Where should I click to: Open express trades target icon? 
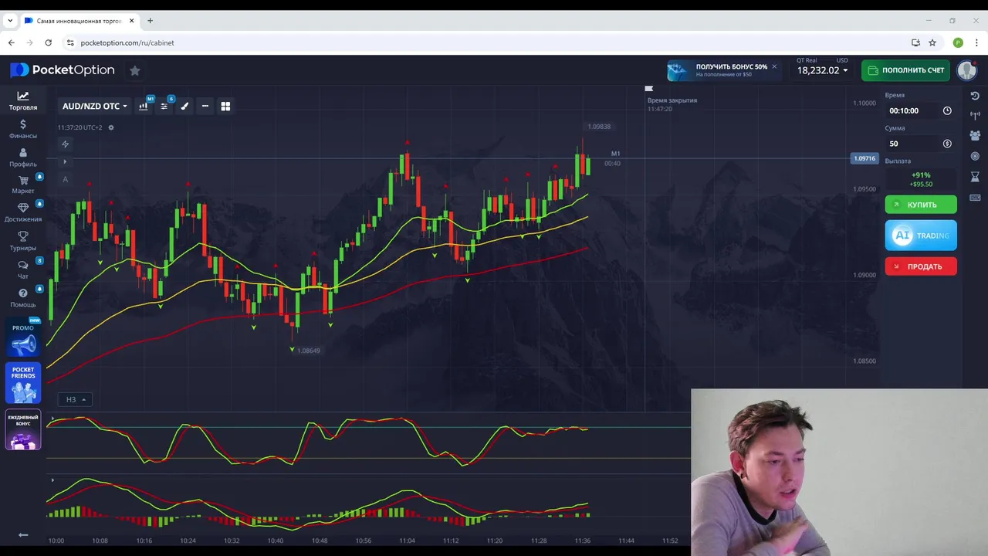coord(975,156)
